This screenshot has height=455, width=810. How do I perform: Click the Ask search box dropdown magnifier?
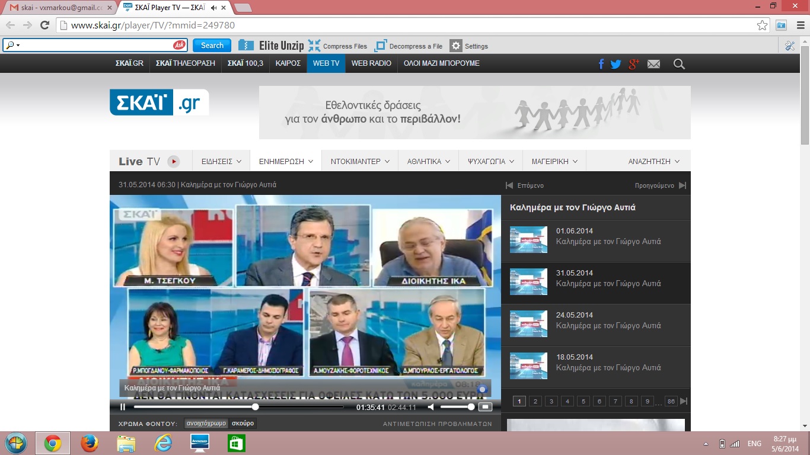tap(12, 46)
